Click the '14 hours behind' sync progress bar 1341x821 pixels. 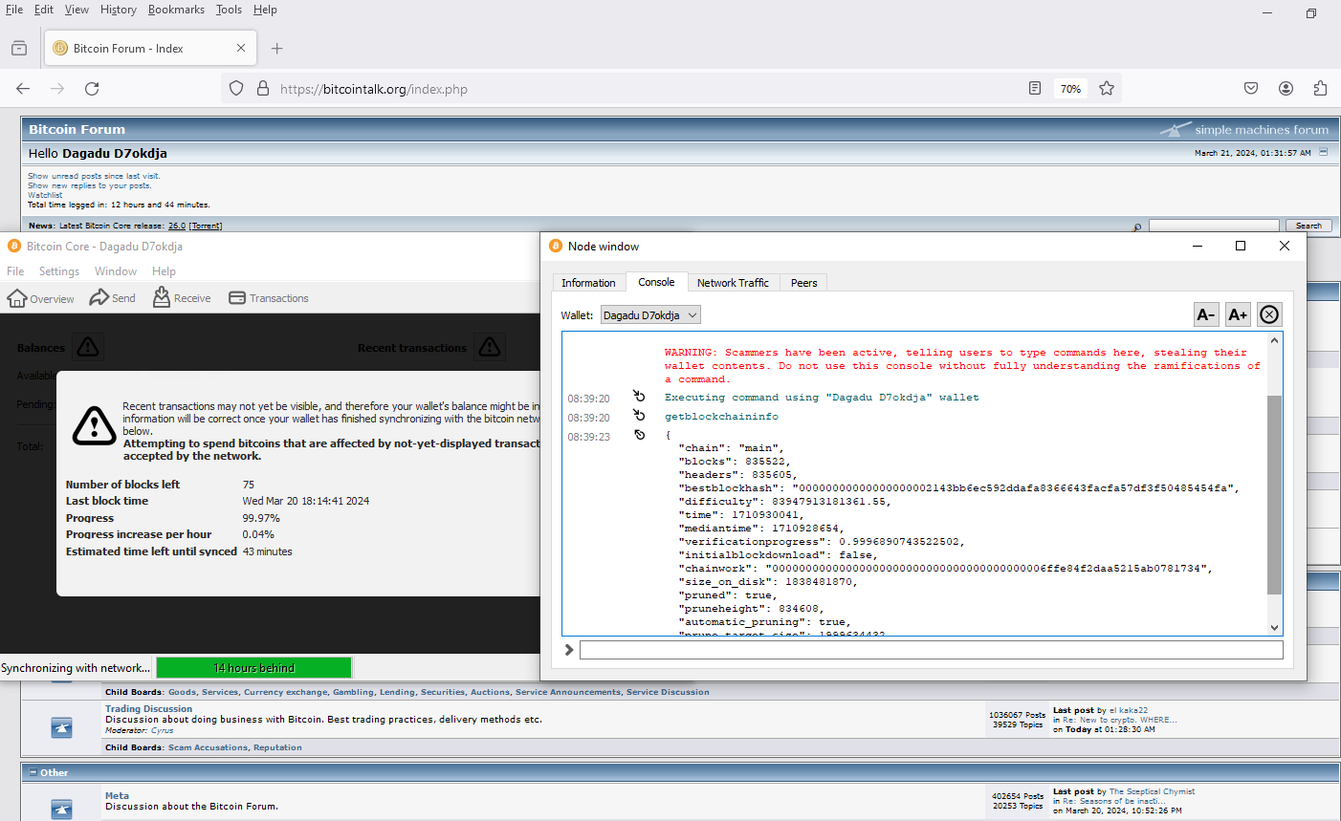point(254,668)
